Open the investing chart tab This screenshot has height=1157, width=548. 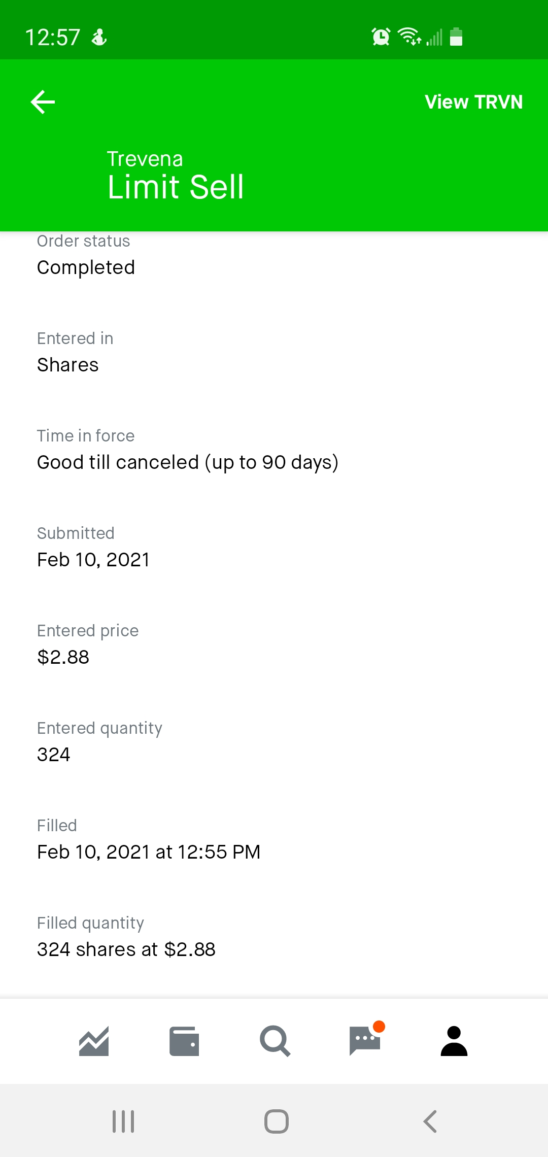[94, 1041]
